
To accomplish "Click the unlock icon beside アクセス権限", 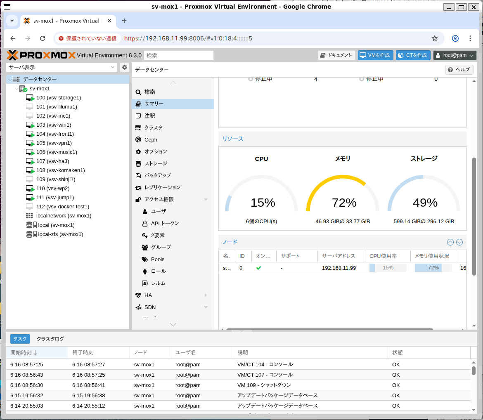I will click(x=138, y=200).
